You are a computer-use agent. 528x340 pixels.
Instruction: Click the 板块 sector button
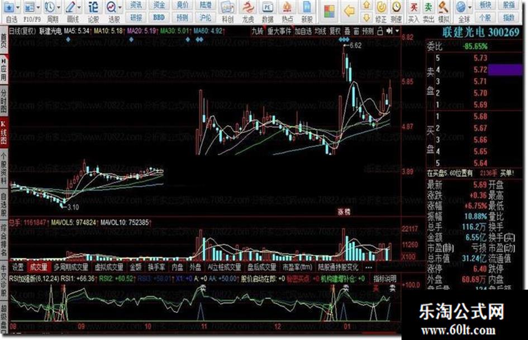485,4
